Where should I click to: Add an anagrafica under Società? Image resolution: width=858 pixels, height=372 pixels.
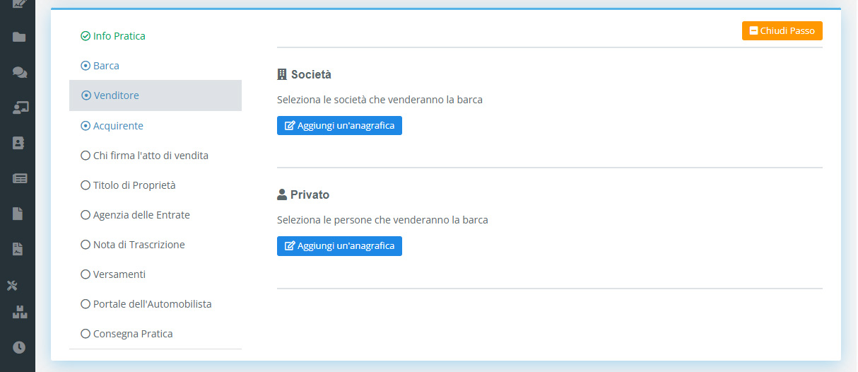pyautogui.click(x=339, y=126)
